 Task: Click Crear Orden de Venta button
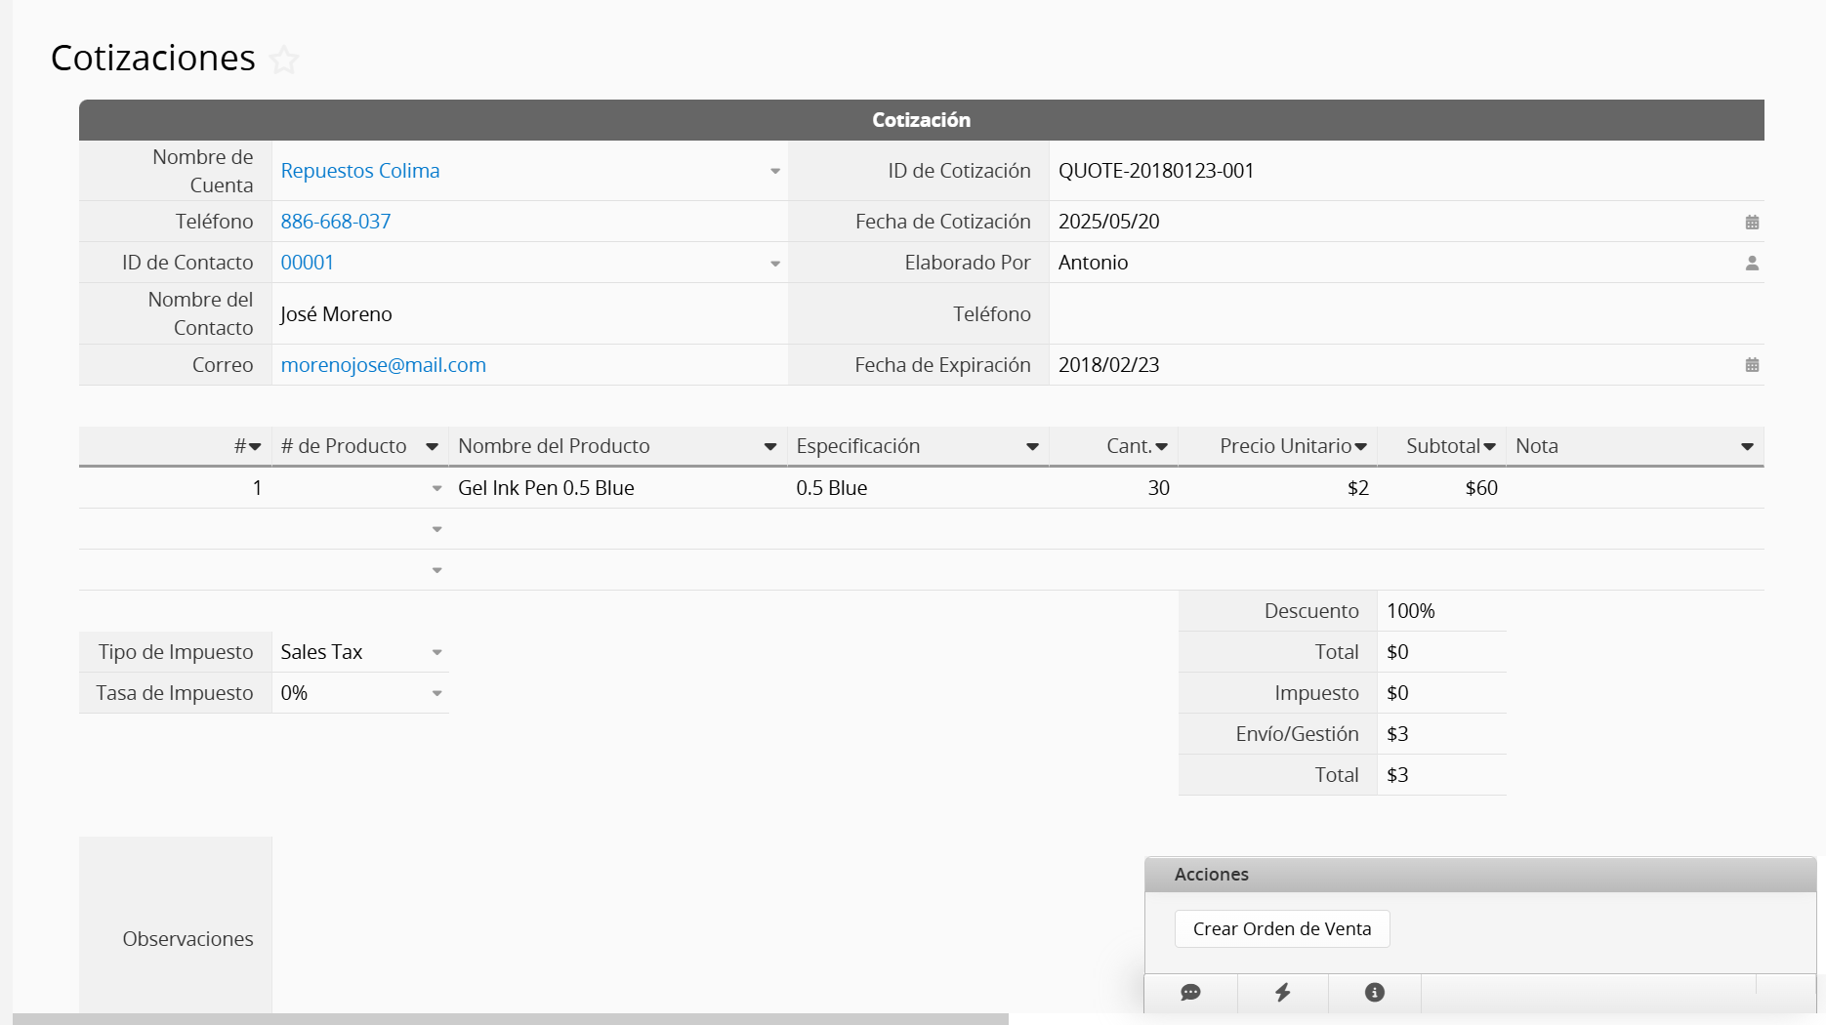tap(1281, 929)
